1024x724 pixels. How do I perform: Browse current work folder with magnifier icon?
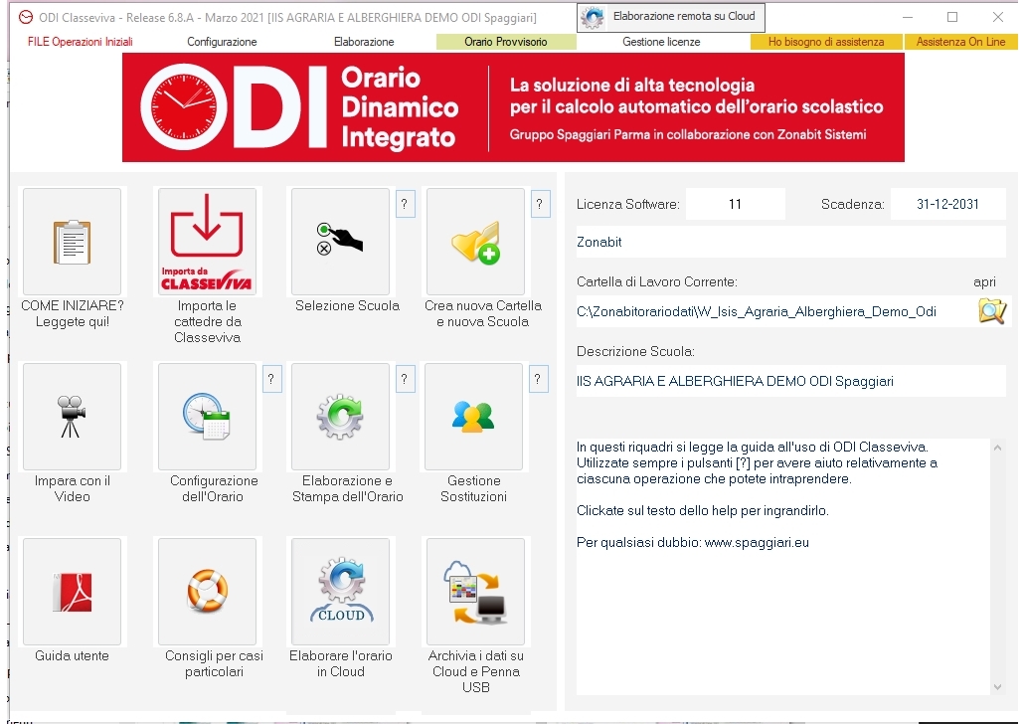coord(992,311)
